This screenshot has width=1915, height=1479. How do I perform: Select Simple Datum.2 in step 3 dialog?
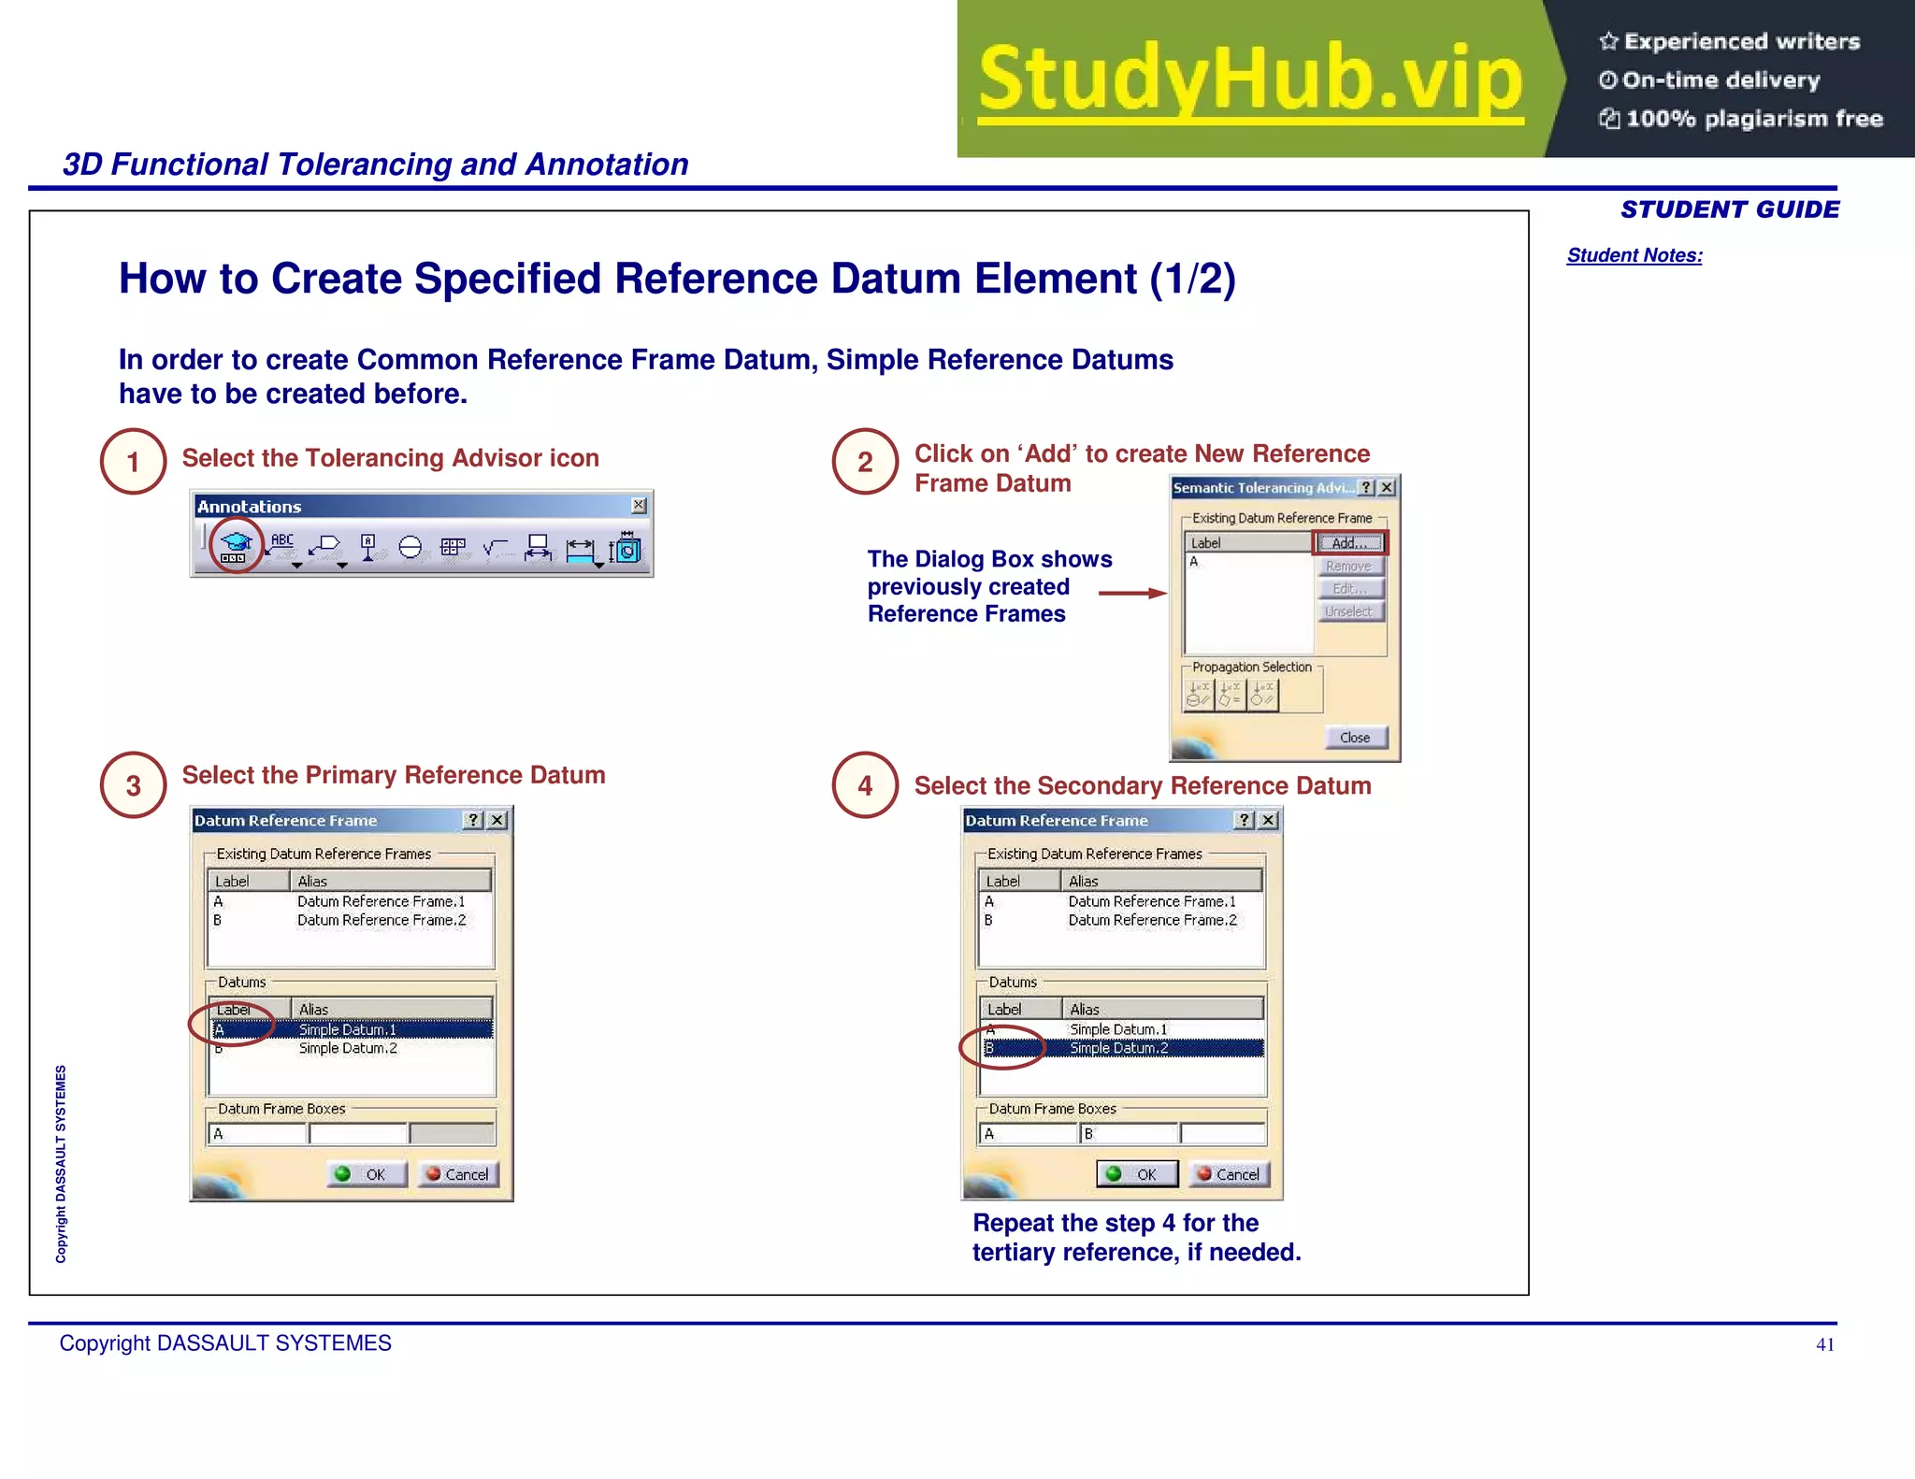pos(348,1049)
